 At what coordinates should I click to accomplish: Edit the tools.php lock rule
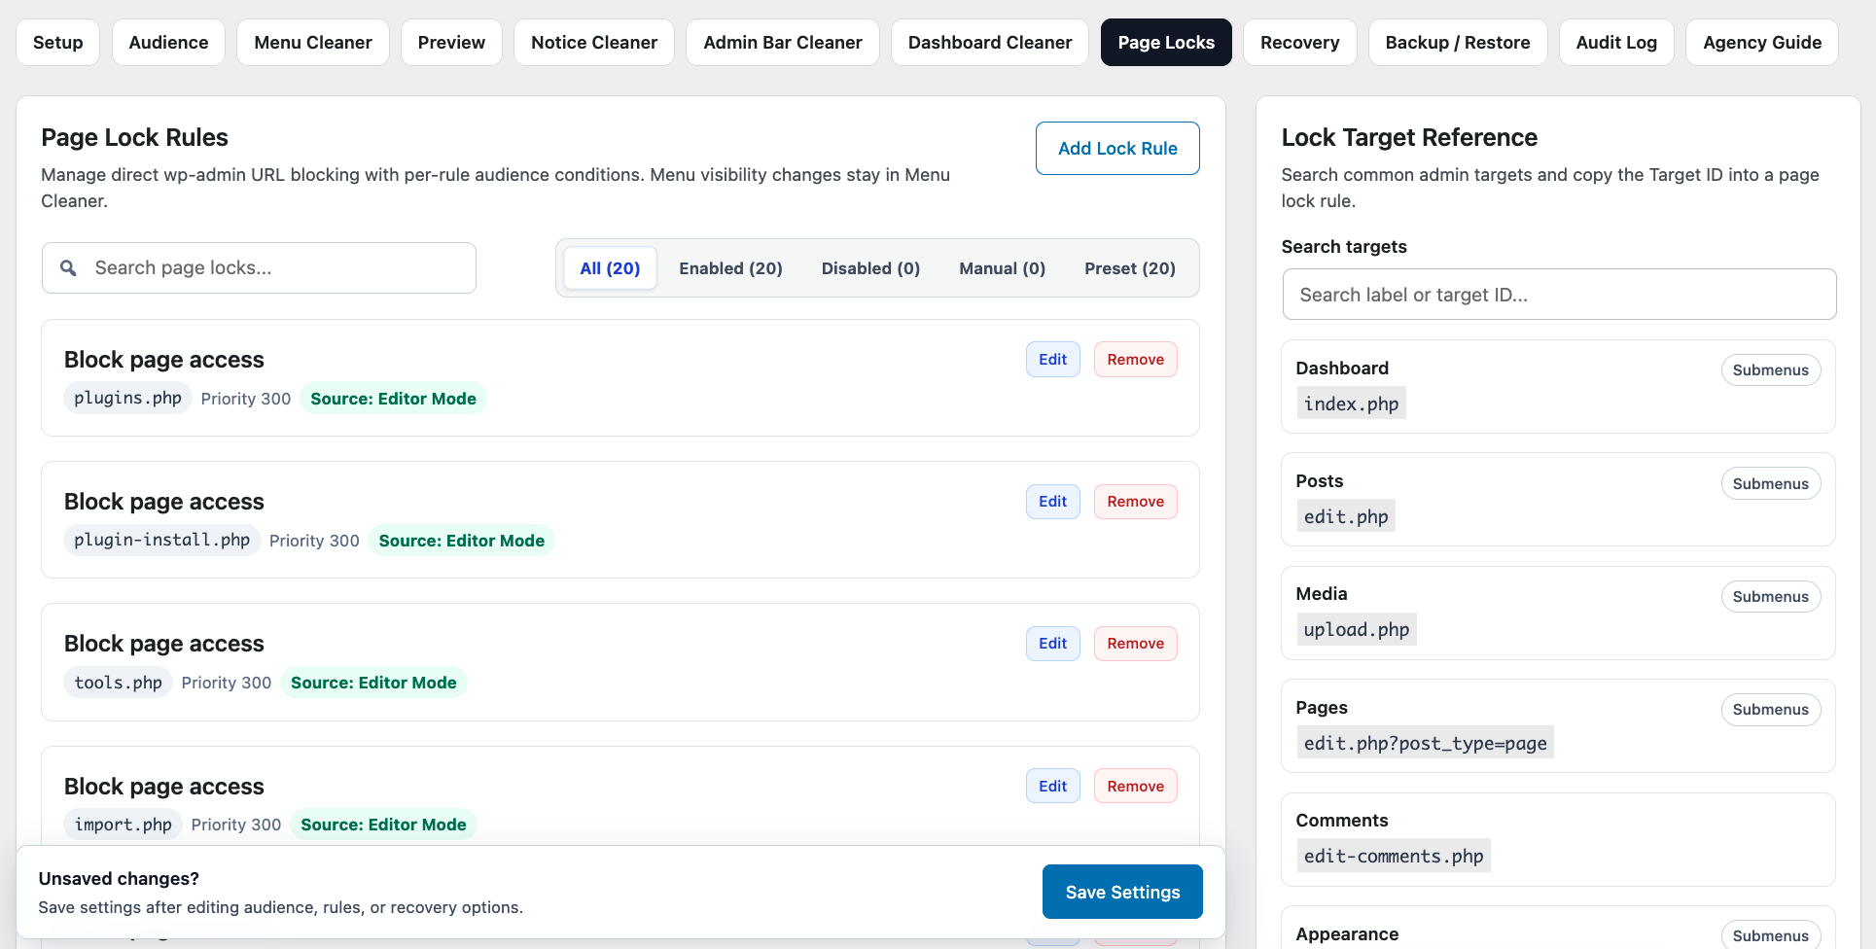1053,644
